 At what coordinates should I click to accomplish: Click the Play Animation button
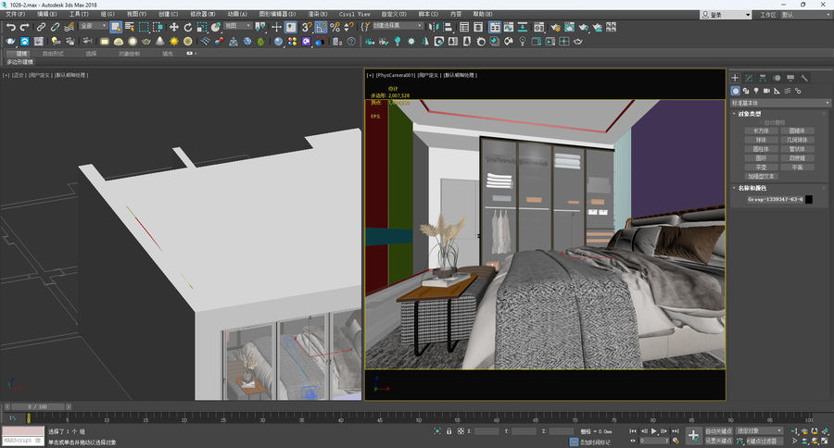(653, 431)
